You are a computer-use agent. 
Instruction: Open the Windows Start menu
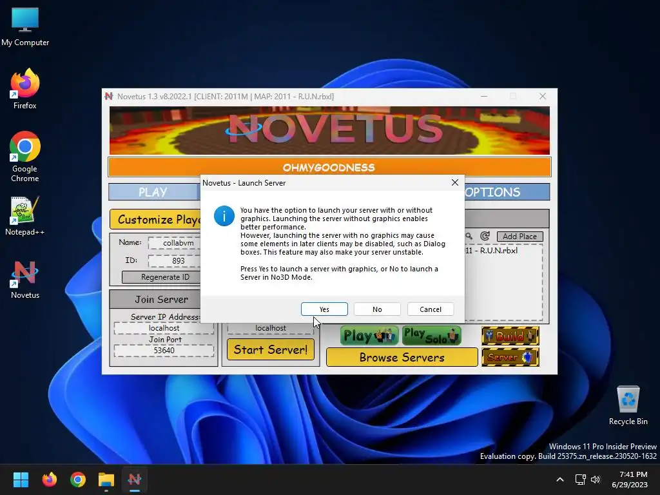click(21, 480)
